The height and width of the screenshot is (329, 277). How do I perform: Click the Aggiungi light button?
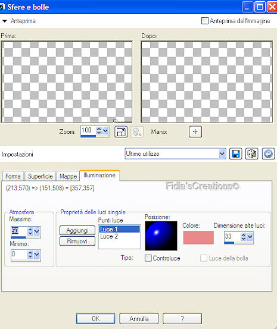click(77, 230)
